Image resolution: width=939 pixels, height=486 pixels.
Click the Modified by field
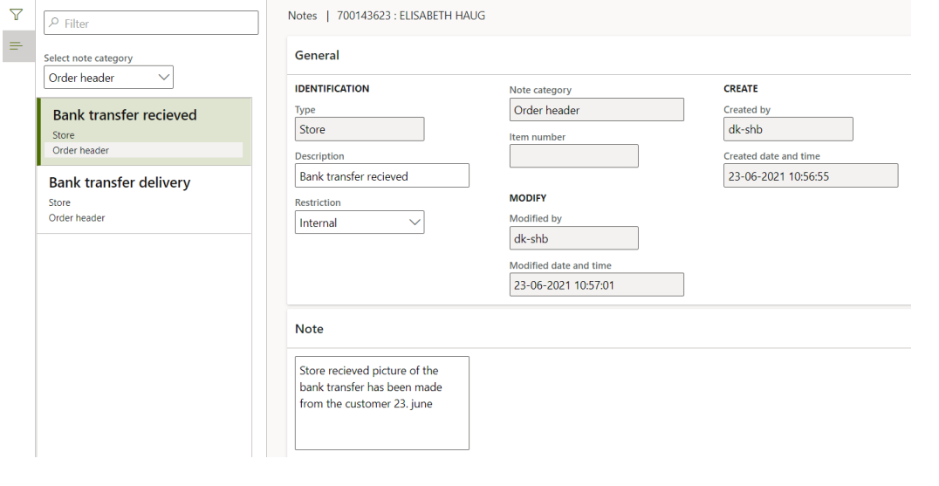pos(573,238)
